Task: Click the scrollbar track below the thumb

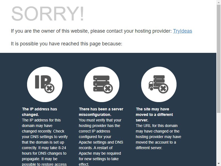Action: tap(219, 137)
